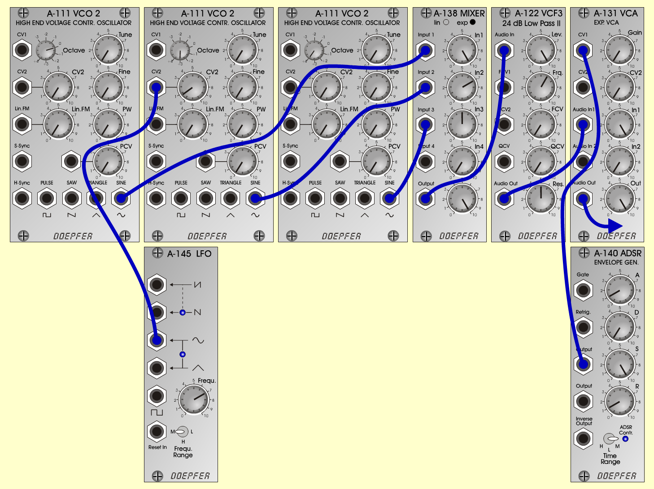Click the ENVELOPE GEN. label

616,262
